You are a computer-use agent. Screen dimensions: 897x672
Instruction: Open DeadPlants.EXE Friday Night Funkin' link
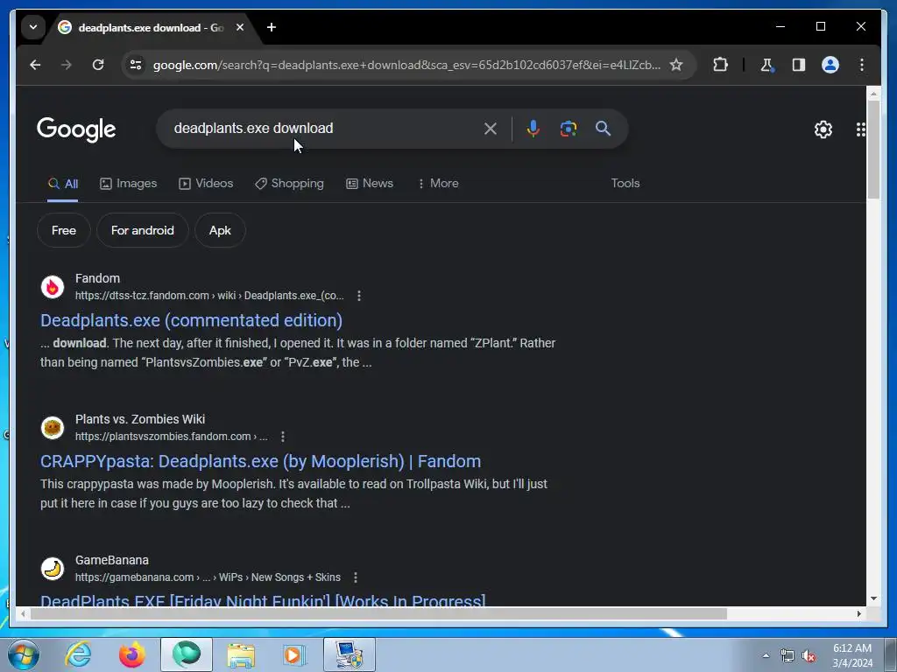263,600
